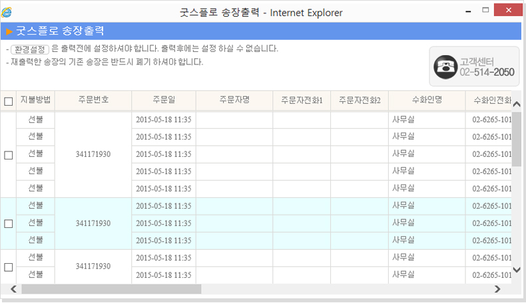Check the highlighted 341171930 order group checkbox
The width and height of the screenshot is (526, 303).
[x=9, y=224]
